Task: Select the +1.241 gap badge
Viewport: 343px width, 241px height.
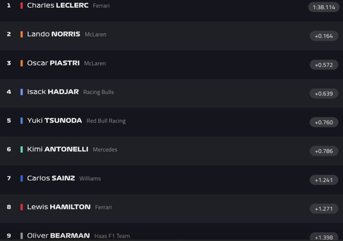Action: (324, 180)
